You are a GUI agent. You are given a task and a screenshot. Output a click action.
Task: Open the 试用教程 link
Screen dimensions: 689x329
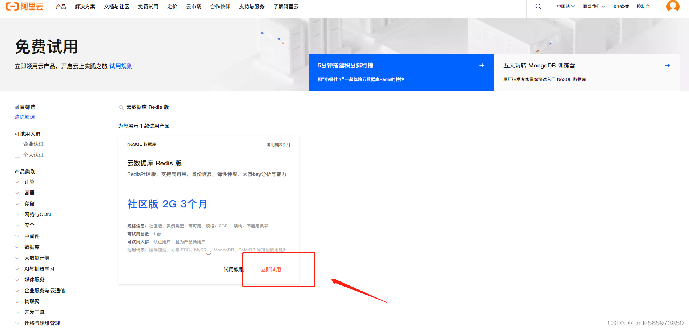coord(234,270)
